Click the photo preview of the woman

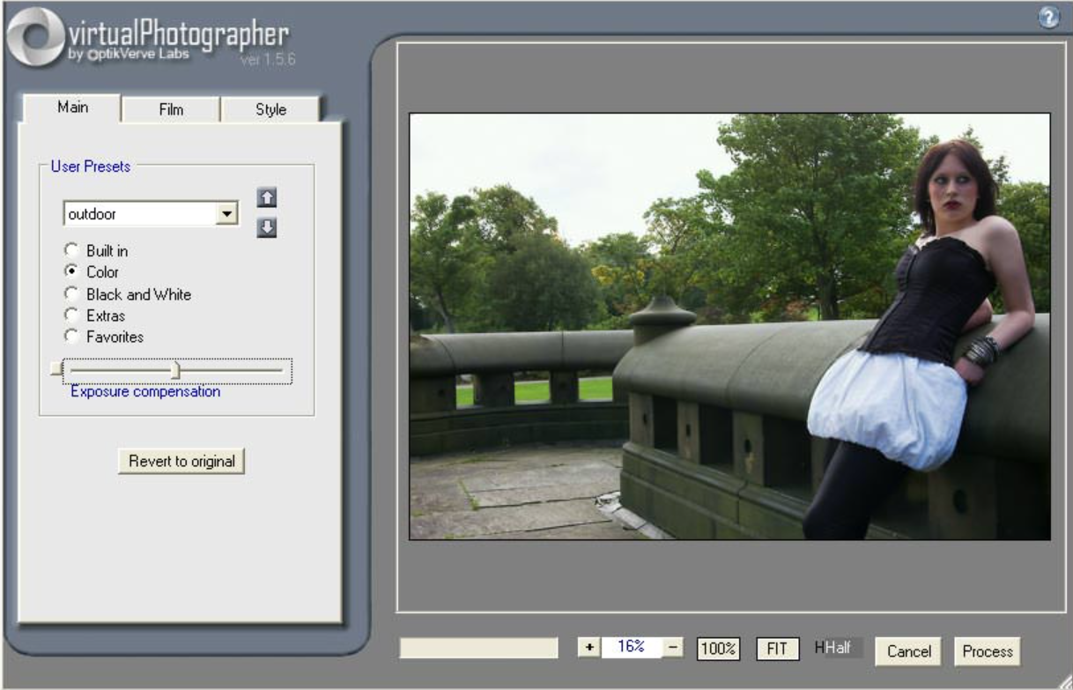pyautogui.click(x=729, y=326)
